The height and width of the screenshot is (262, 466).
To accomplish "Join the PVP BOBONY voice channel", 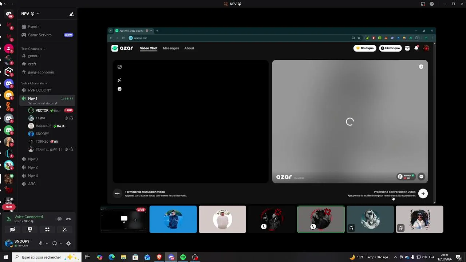I will 47,90.
